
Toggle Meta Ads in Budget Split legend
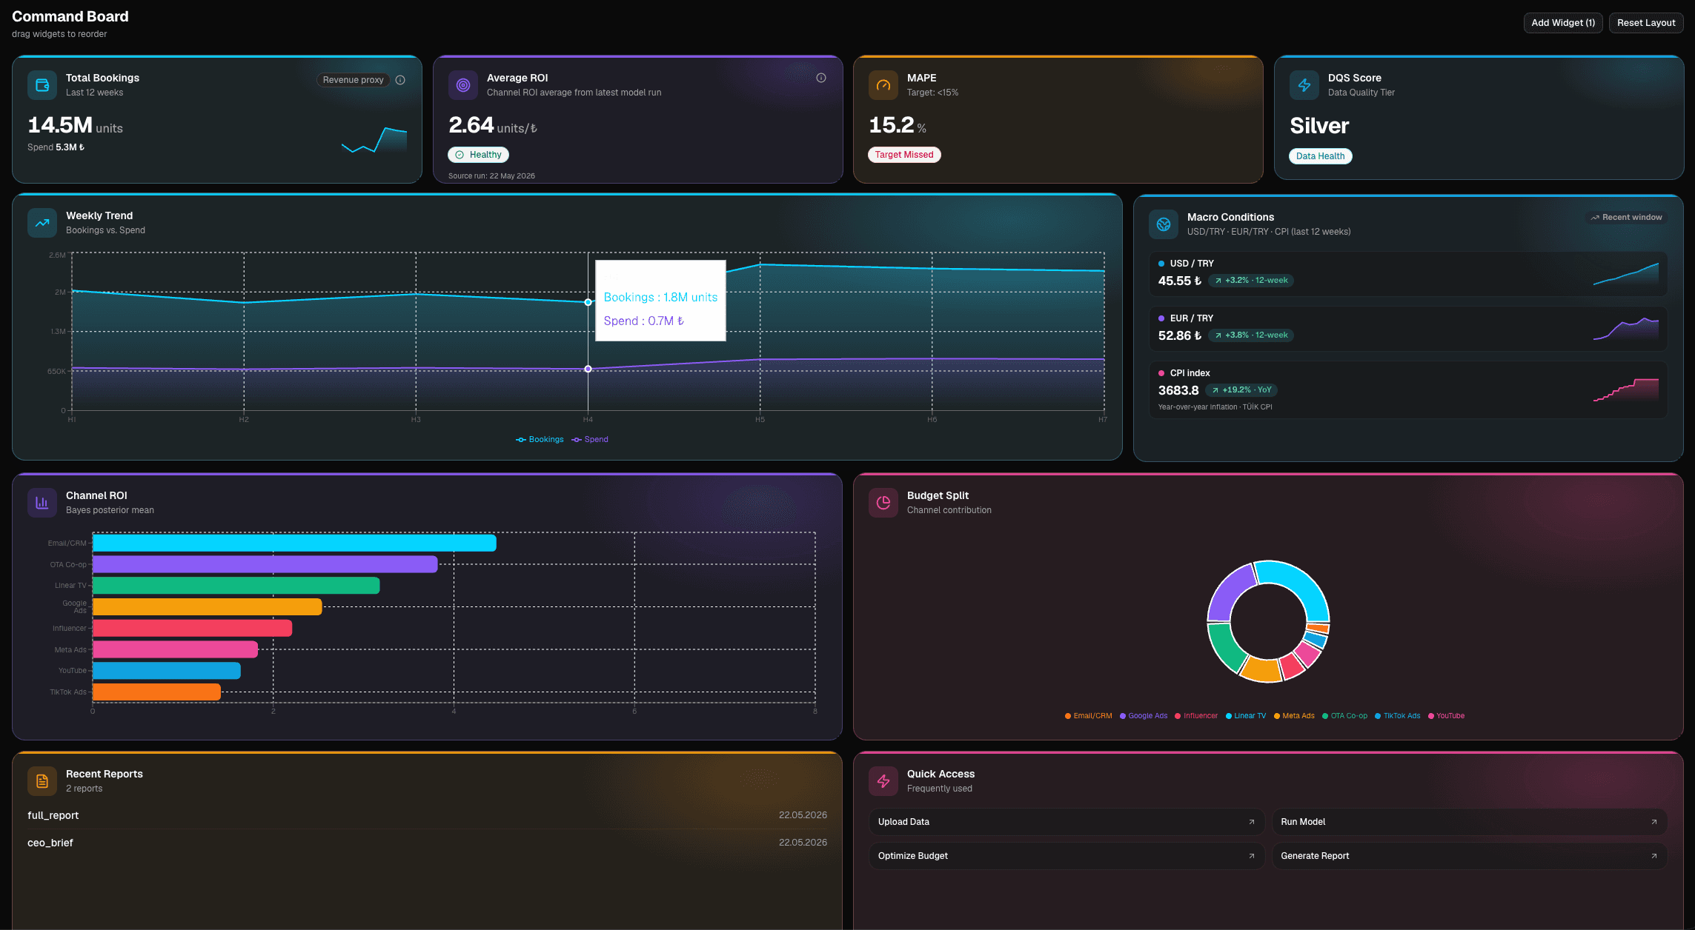point(1294,716)
